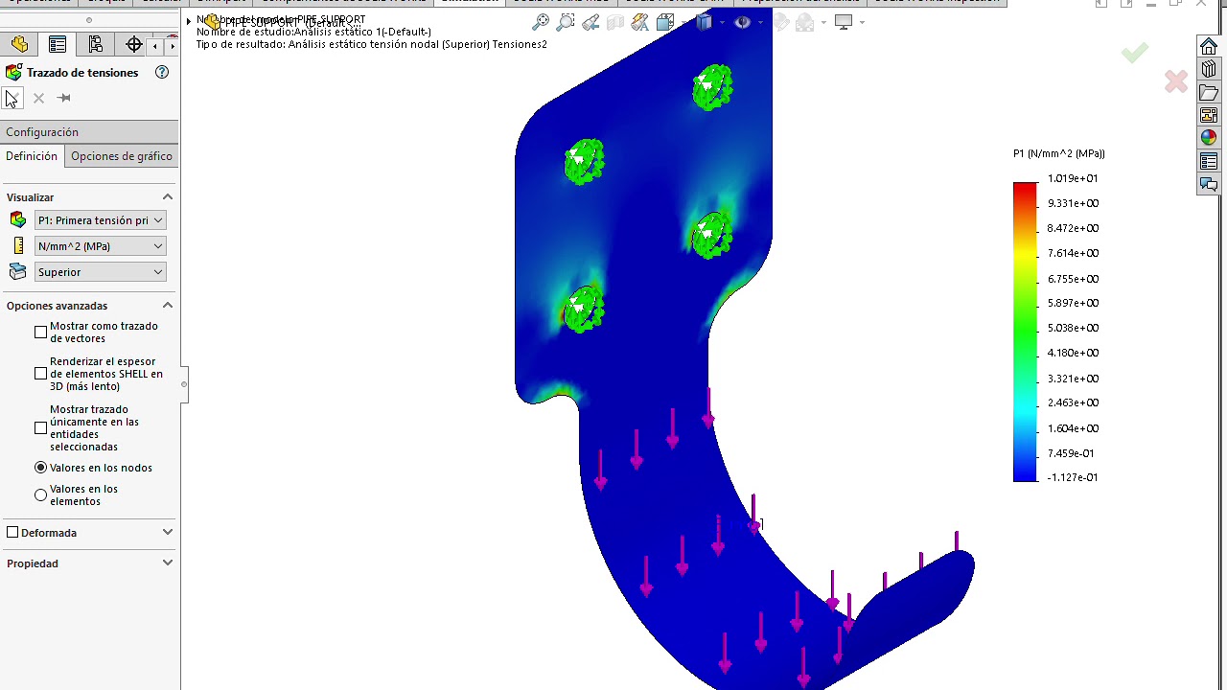Collapse the Visualizar section

tap(168, 197)
